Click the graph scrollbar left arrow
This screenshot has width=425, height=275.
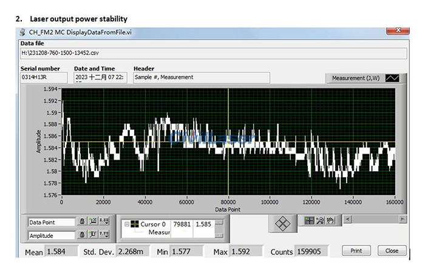[347, 219]
